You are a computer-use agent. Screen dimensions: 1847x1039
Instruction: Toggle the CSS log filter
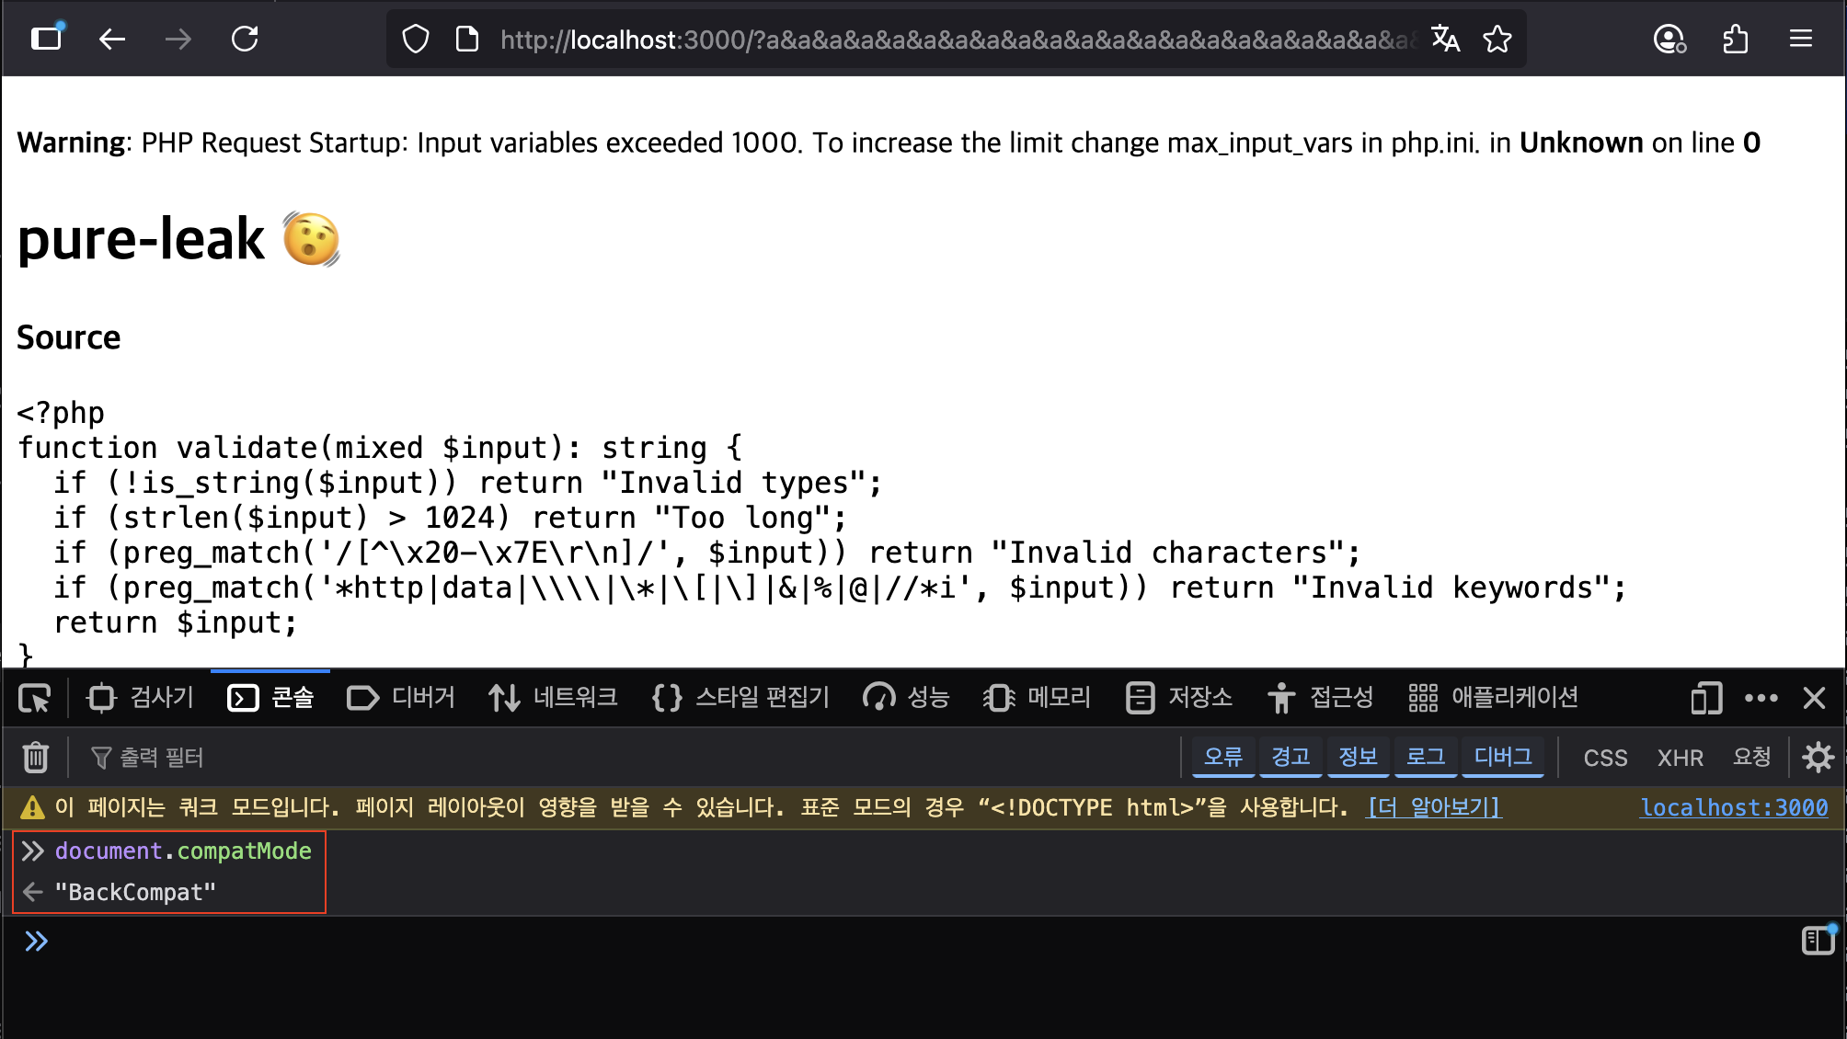(x=1605, y=758)
